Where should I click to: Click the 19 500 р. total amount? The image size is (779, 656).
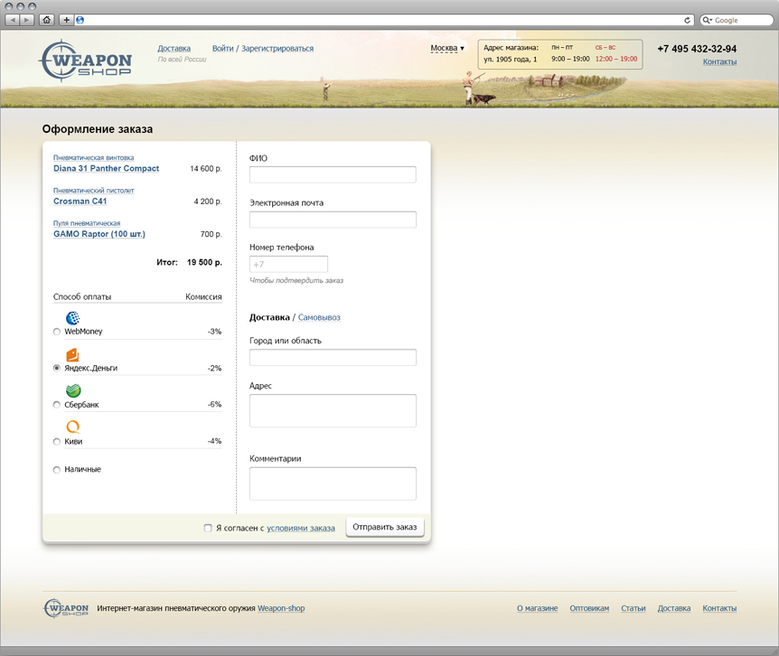click(204, 262)
